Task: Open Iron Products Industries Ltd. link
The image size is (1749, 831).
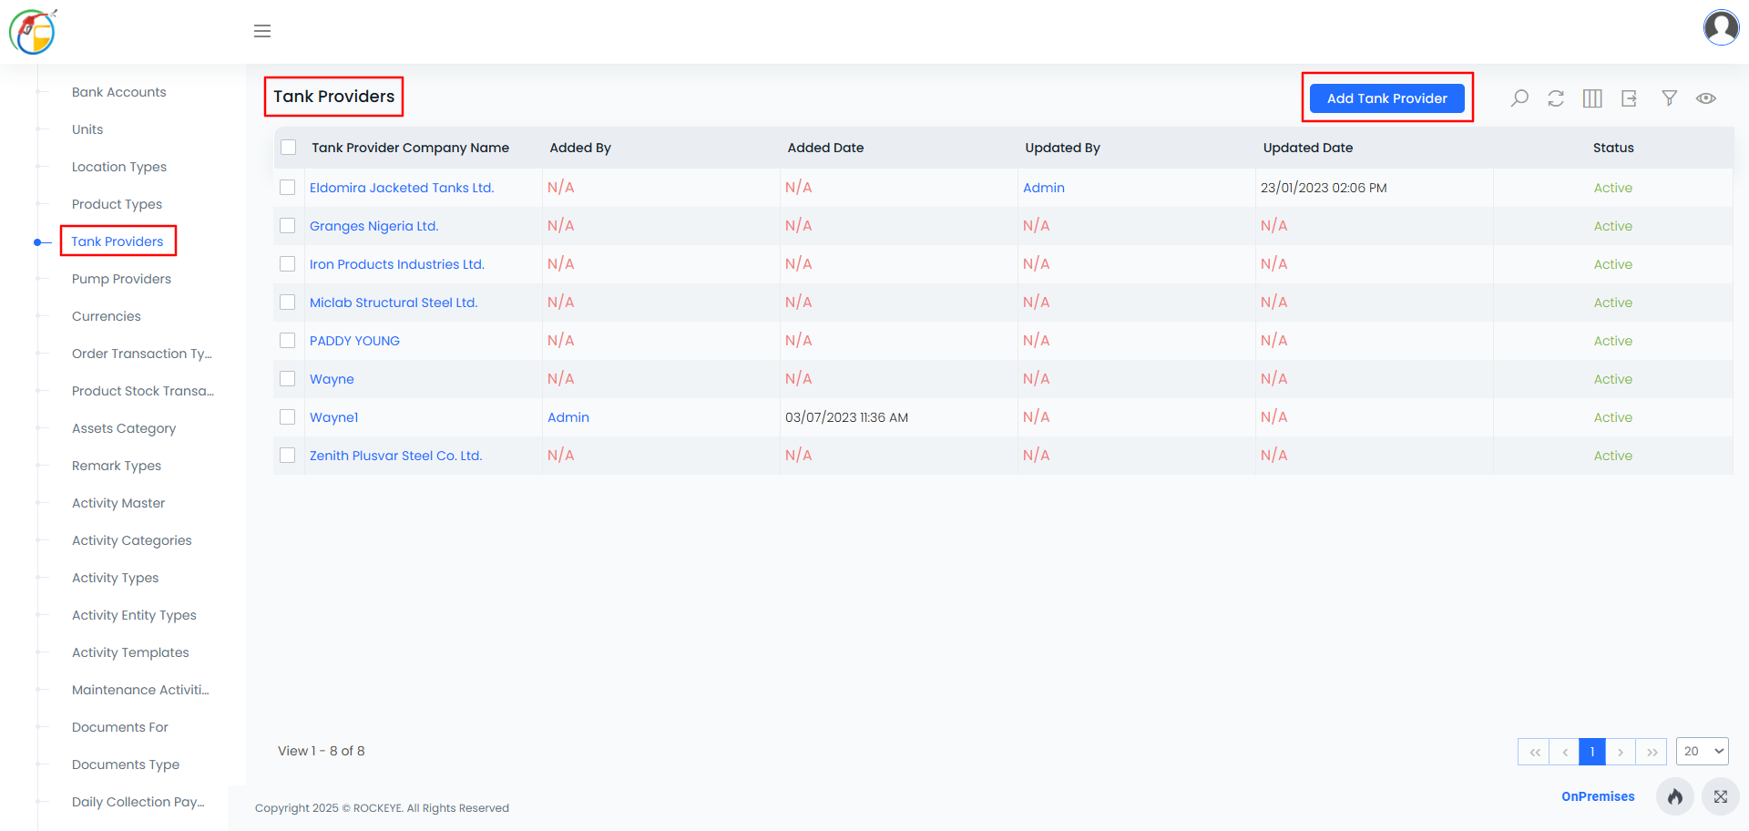Action: 397,264
